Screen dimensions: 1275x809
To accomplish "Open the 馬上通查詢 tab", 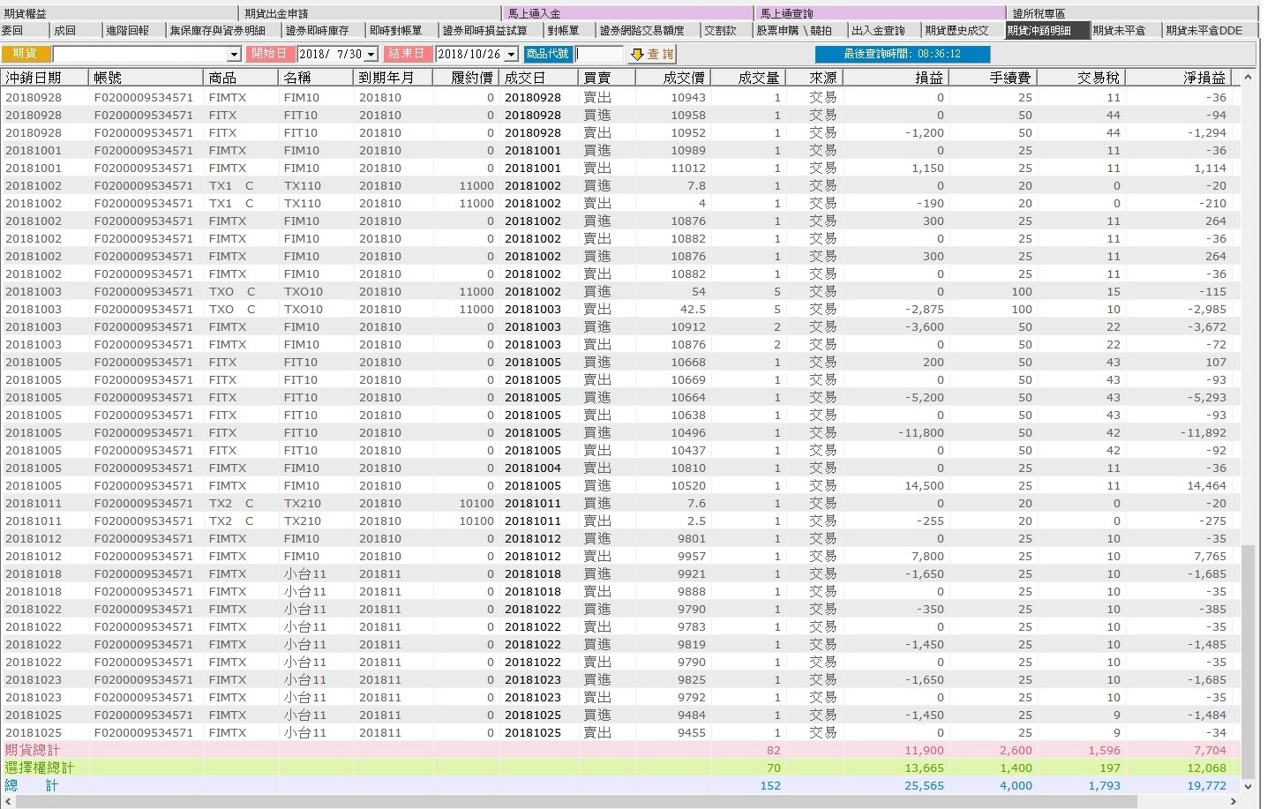I will (881, 13).
